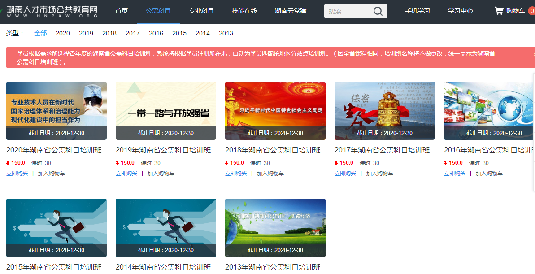Open the 手机学习 link

tap(418, 11)
